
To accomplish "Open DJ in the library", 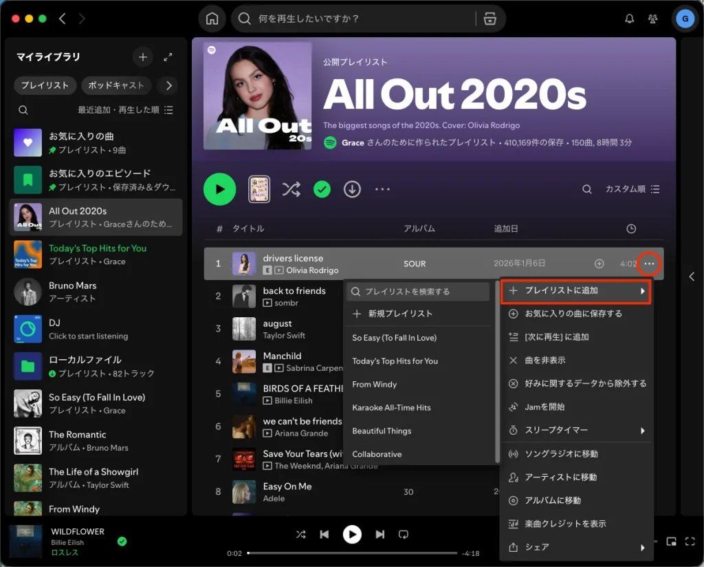I will point(96,330).
